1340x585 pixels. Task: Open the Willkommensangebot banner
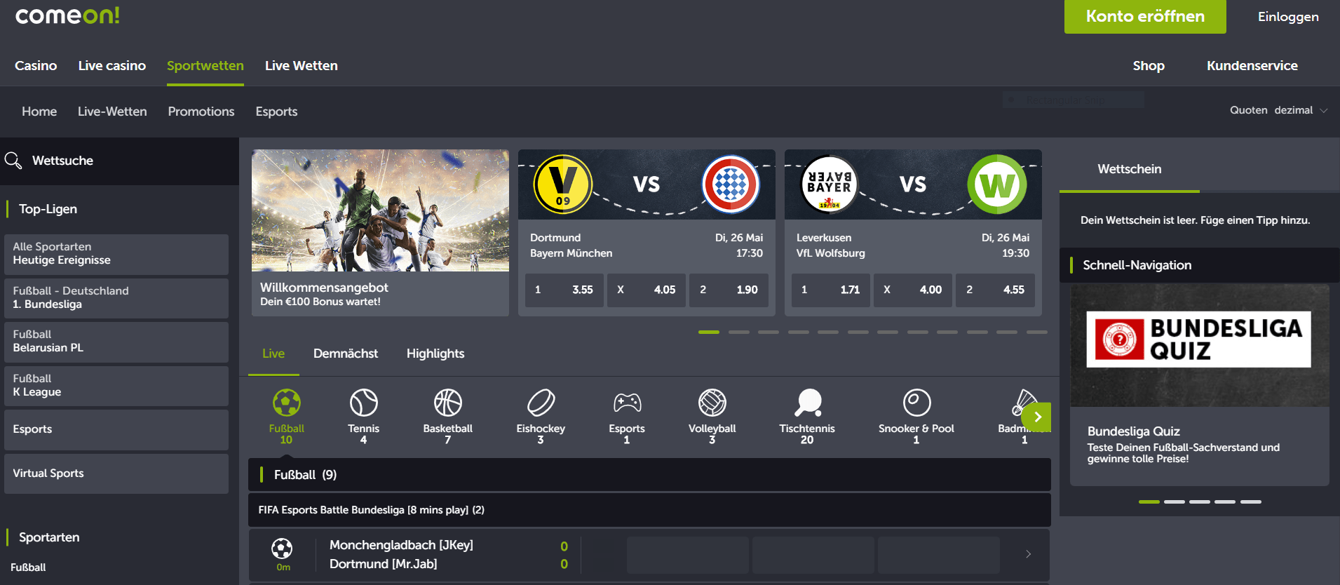[x=380, y=232]
